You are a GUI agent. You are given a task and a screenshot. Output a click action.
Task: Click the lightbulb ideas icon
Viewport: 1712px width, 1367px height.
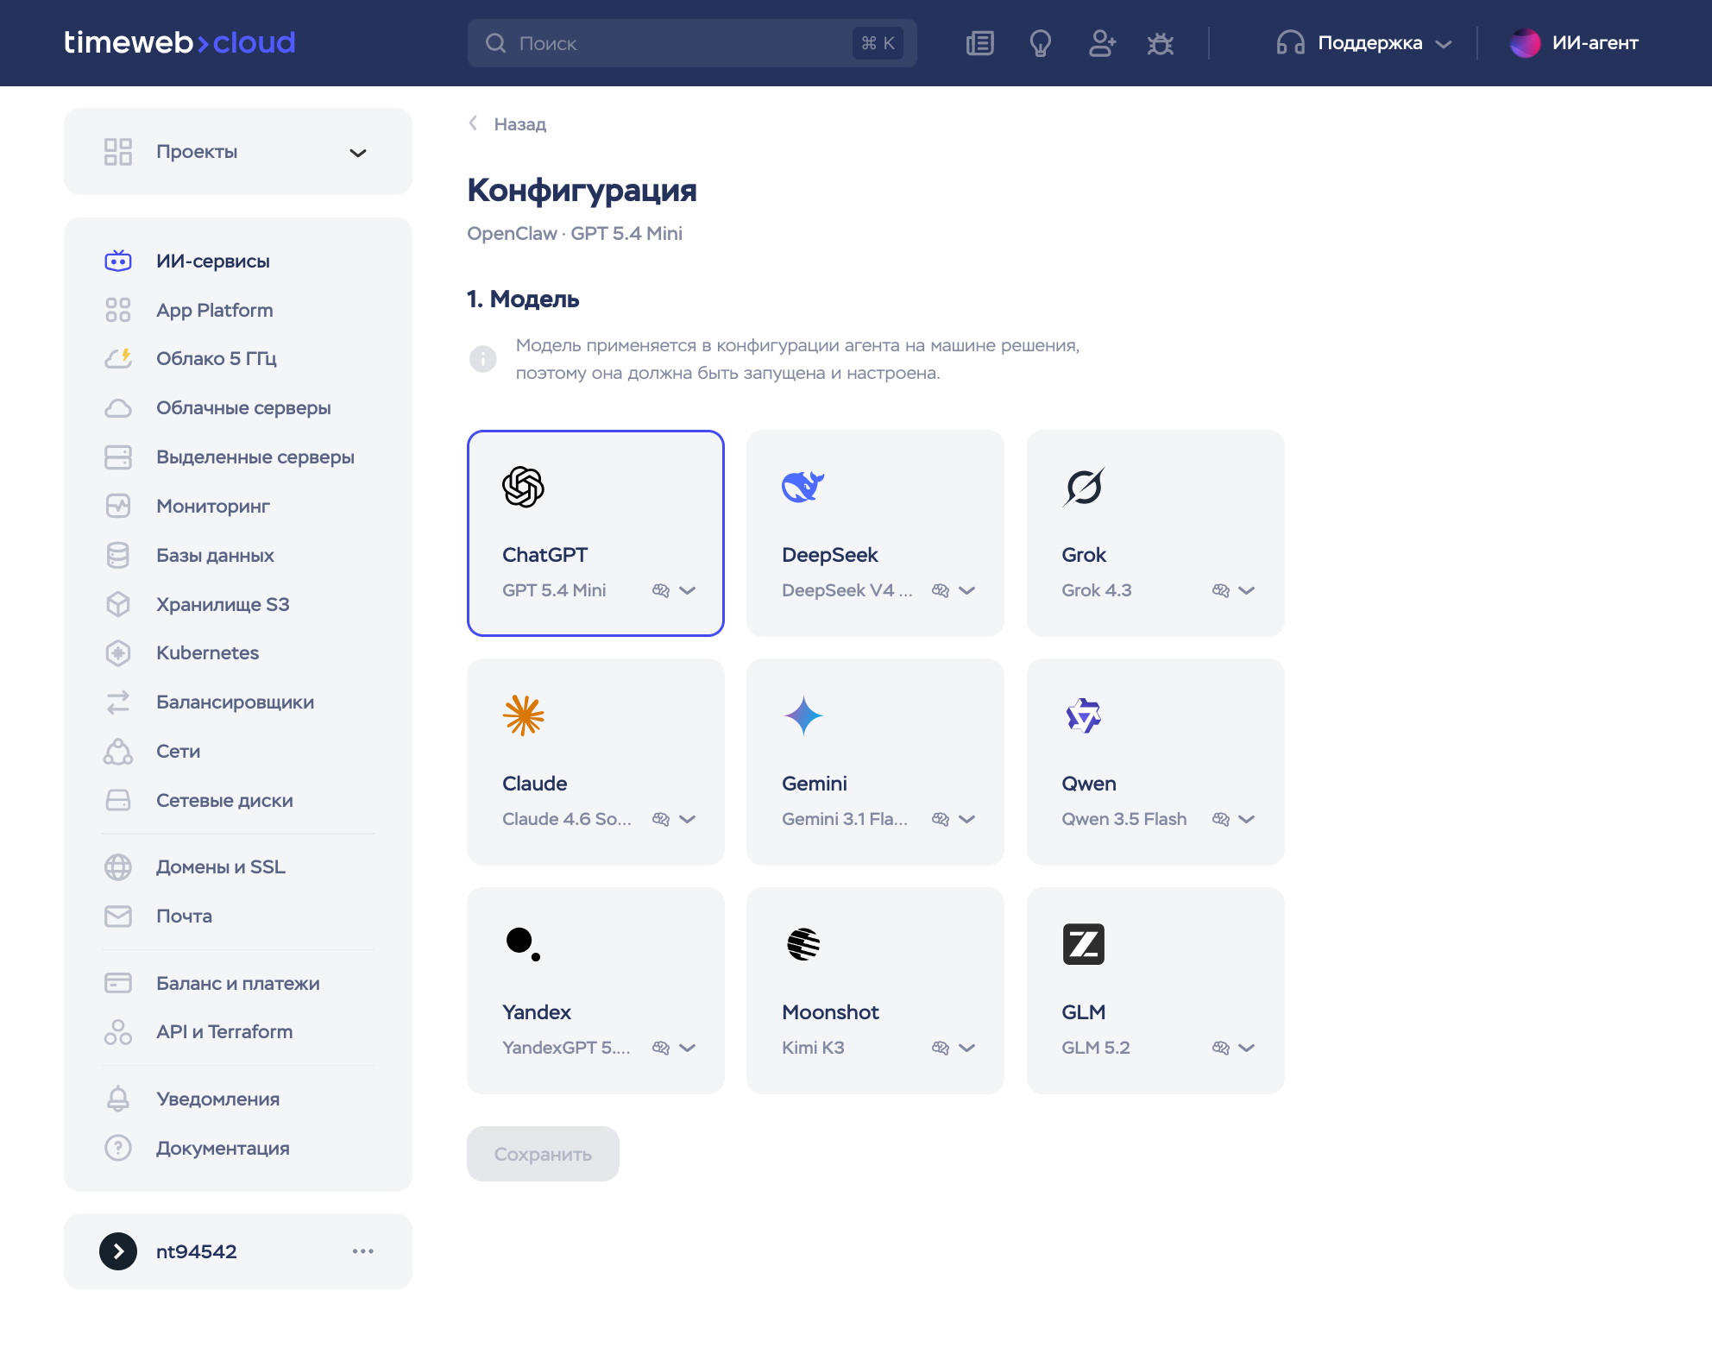coord(1040,43)
